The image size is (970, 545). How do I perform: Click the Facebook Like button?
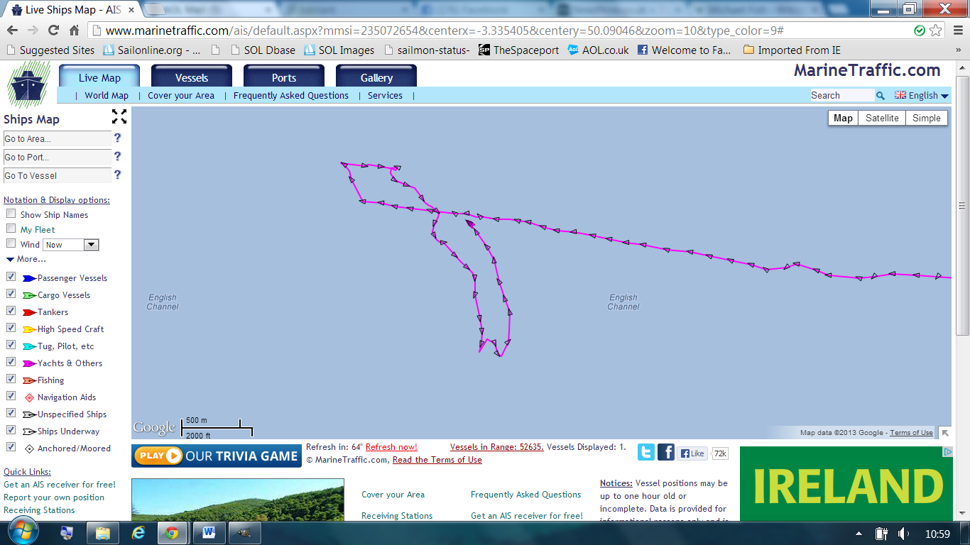(x=693, y=453)
